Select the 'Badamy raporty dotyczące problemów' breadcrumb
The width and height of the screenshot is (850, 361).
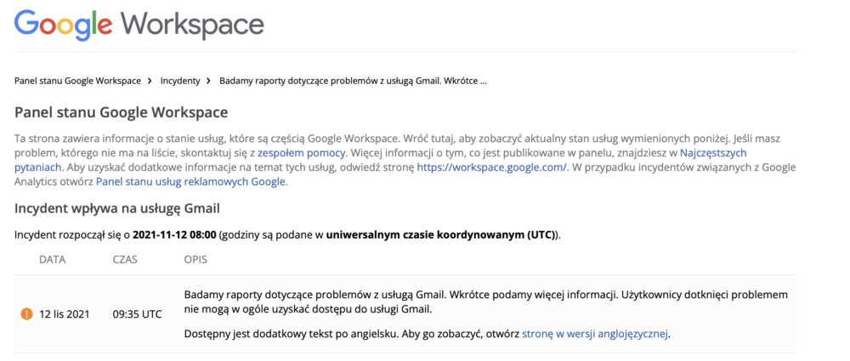coord(353,82)
